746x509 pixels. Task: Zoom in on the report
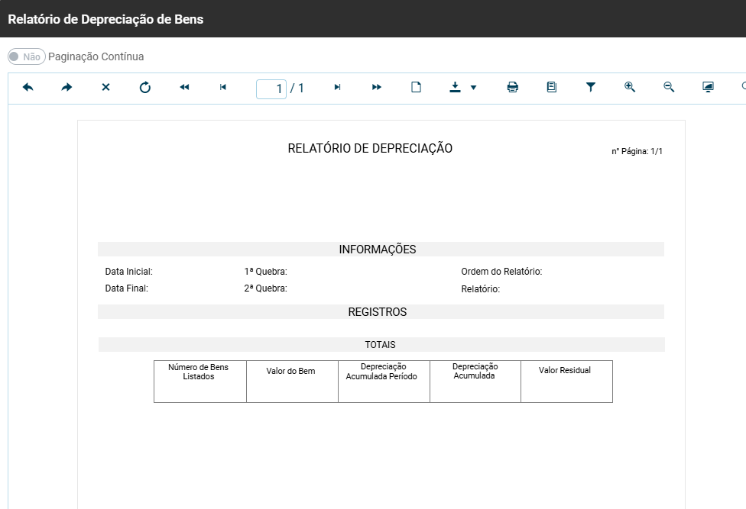630,88
